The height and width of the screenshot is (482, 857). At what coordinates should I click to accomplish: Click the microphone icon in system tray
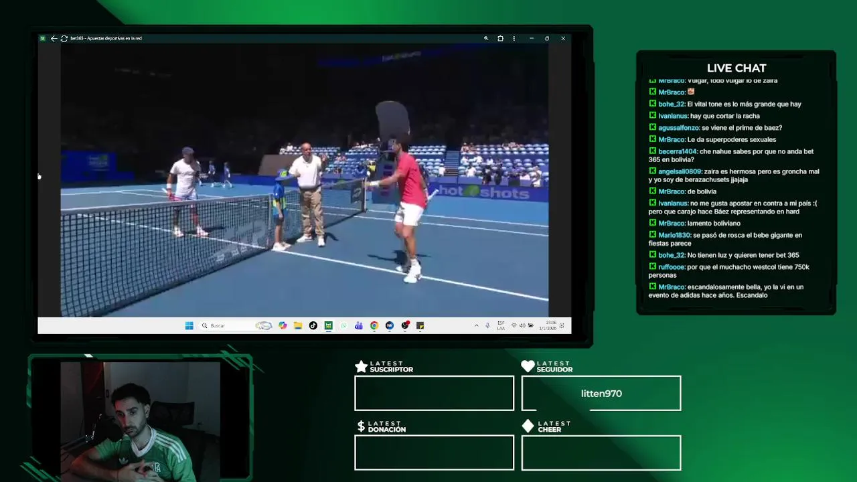[487, 325]
